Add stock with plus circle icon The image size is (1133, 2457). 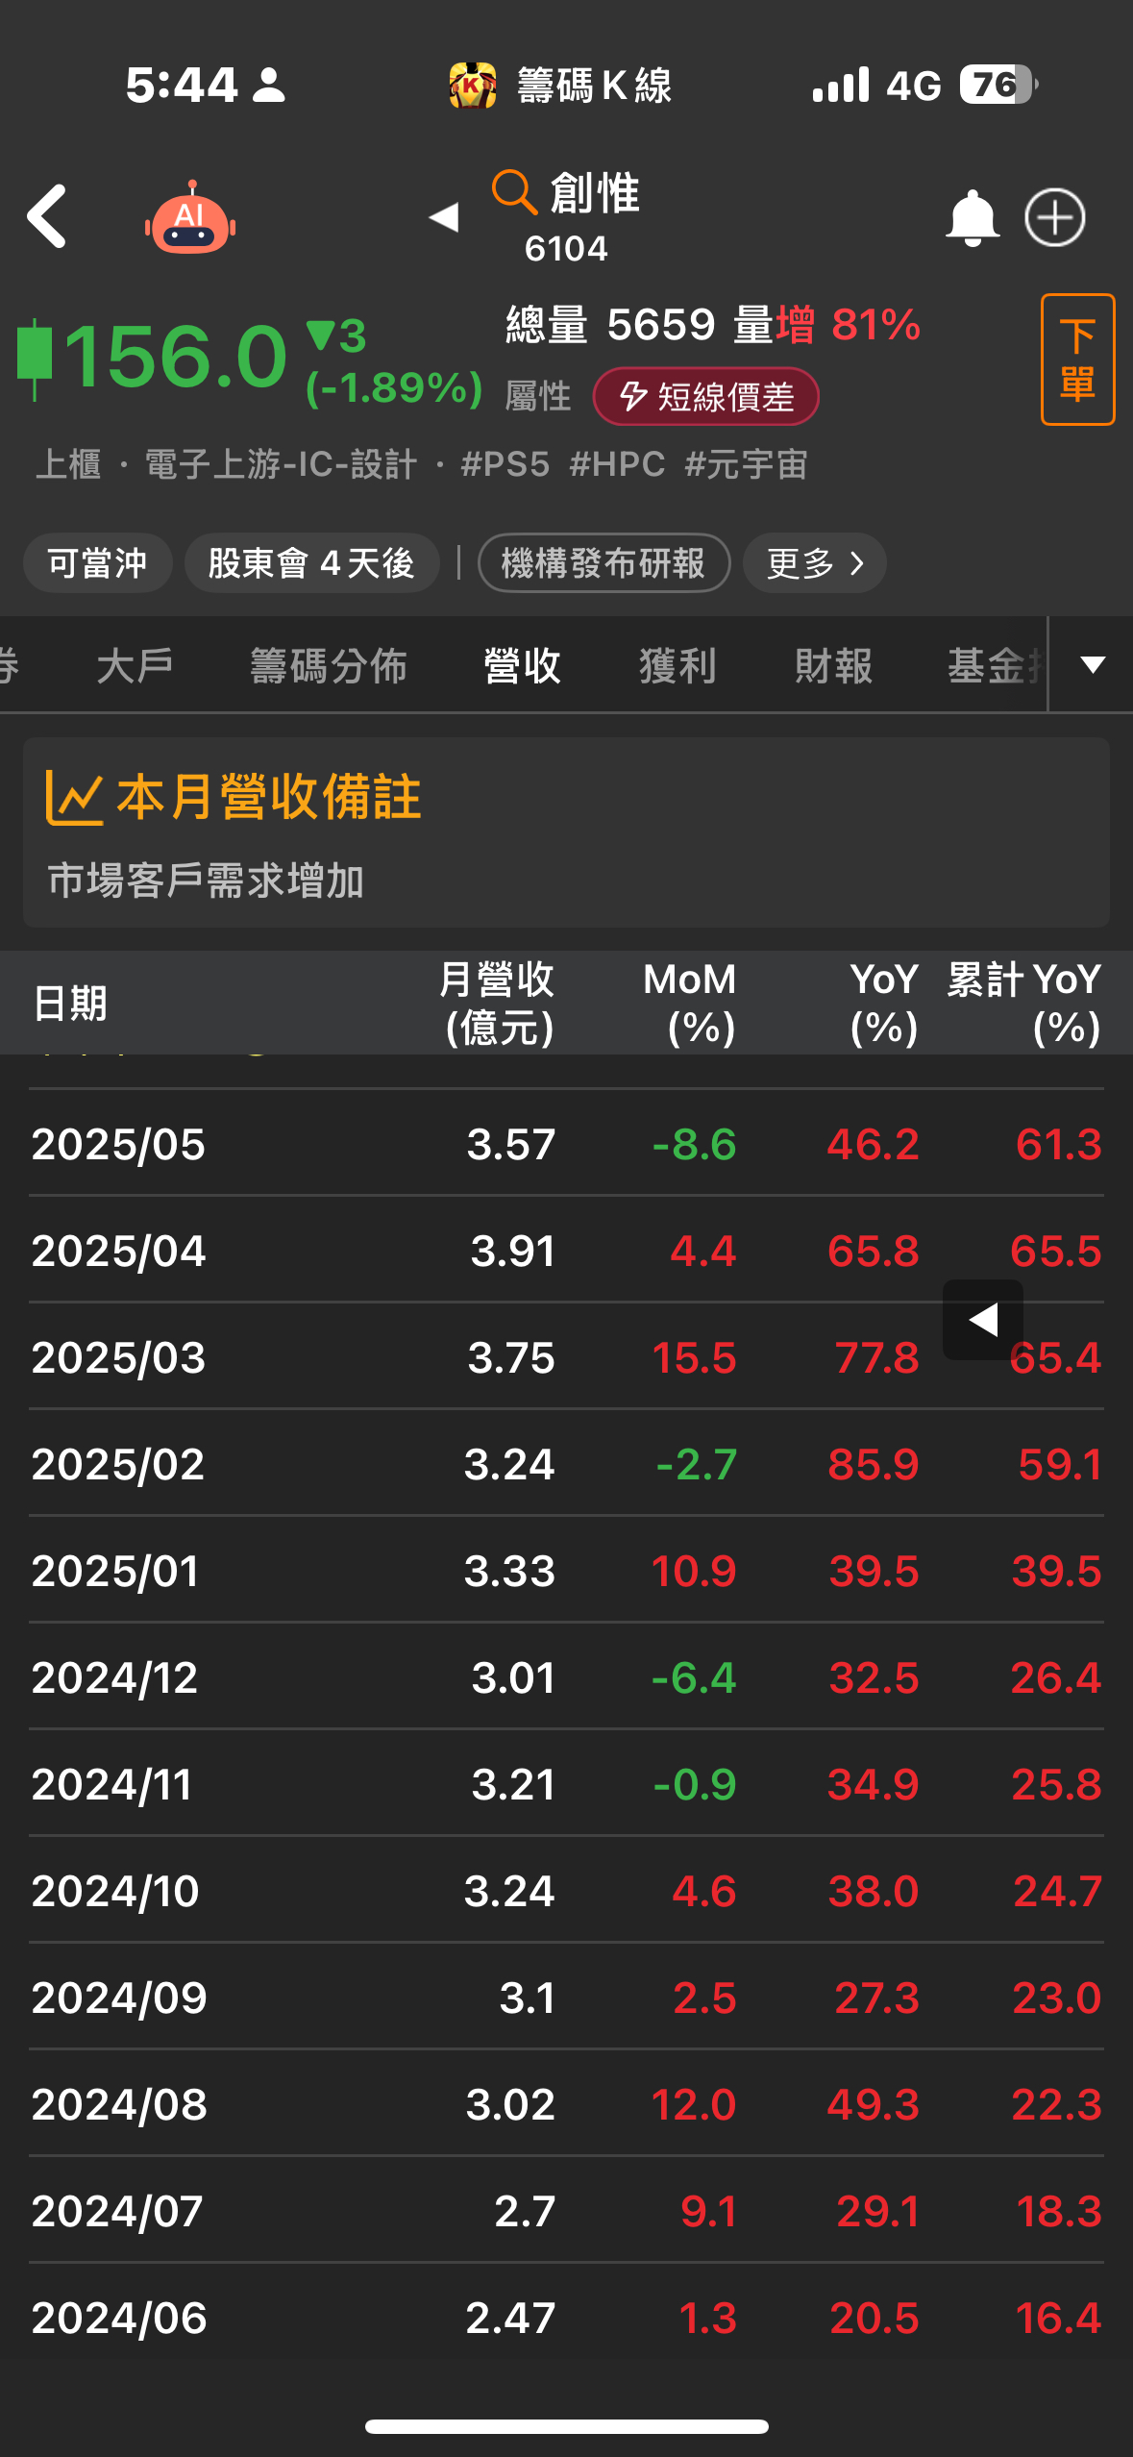point(1054,217)
